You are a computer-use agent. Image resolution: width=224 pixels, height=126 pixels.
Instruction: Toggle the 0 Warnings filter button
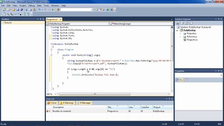[67, 103]
